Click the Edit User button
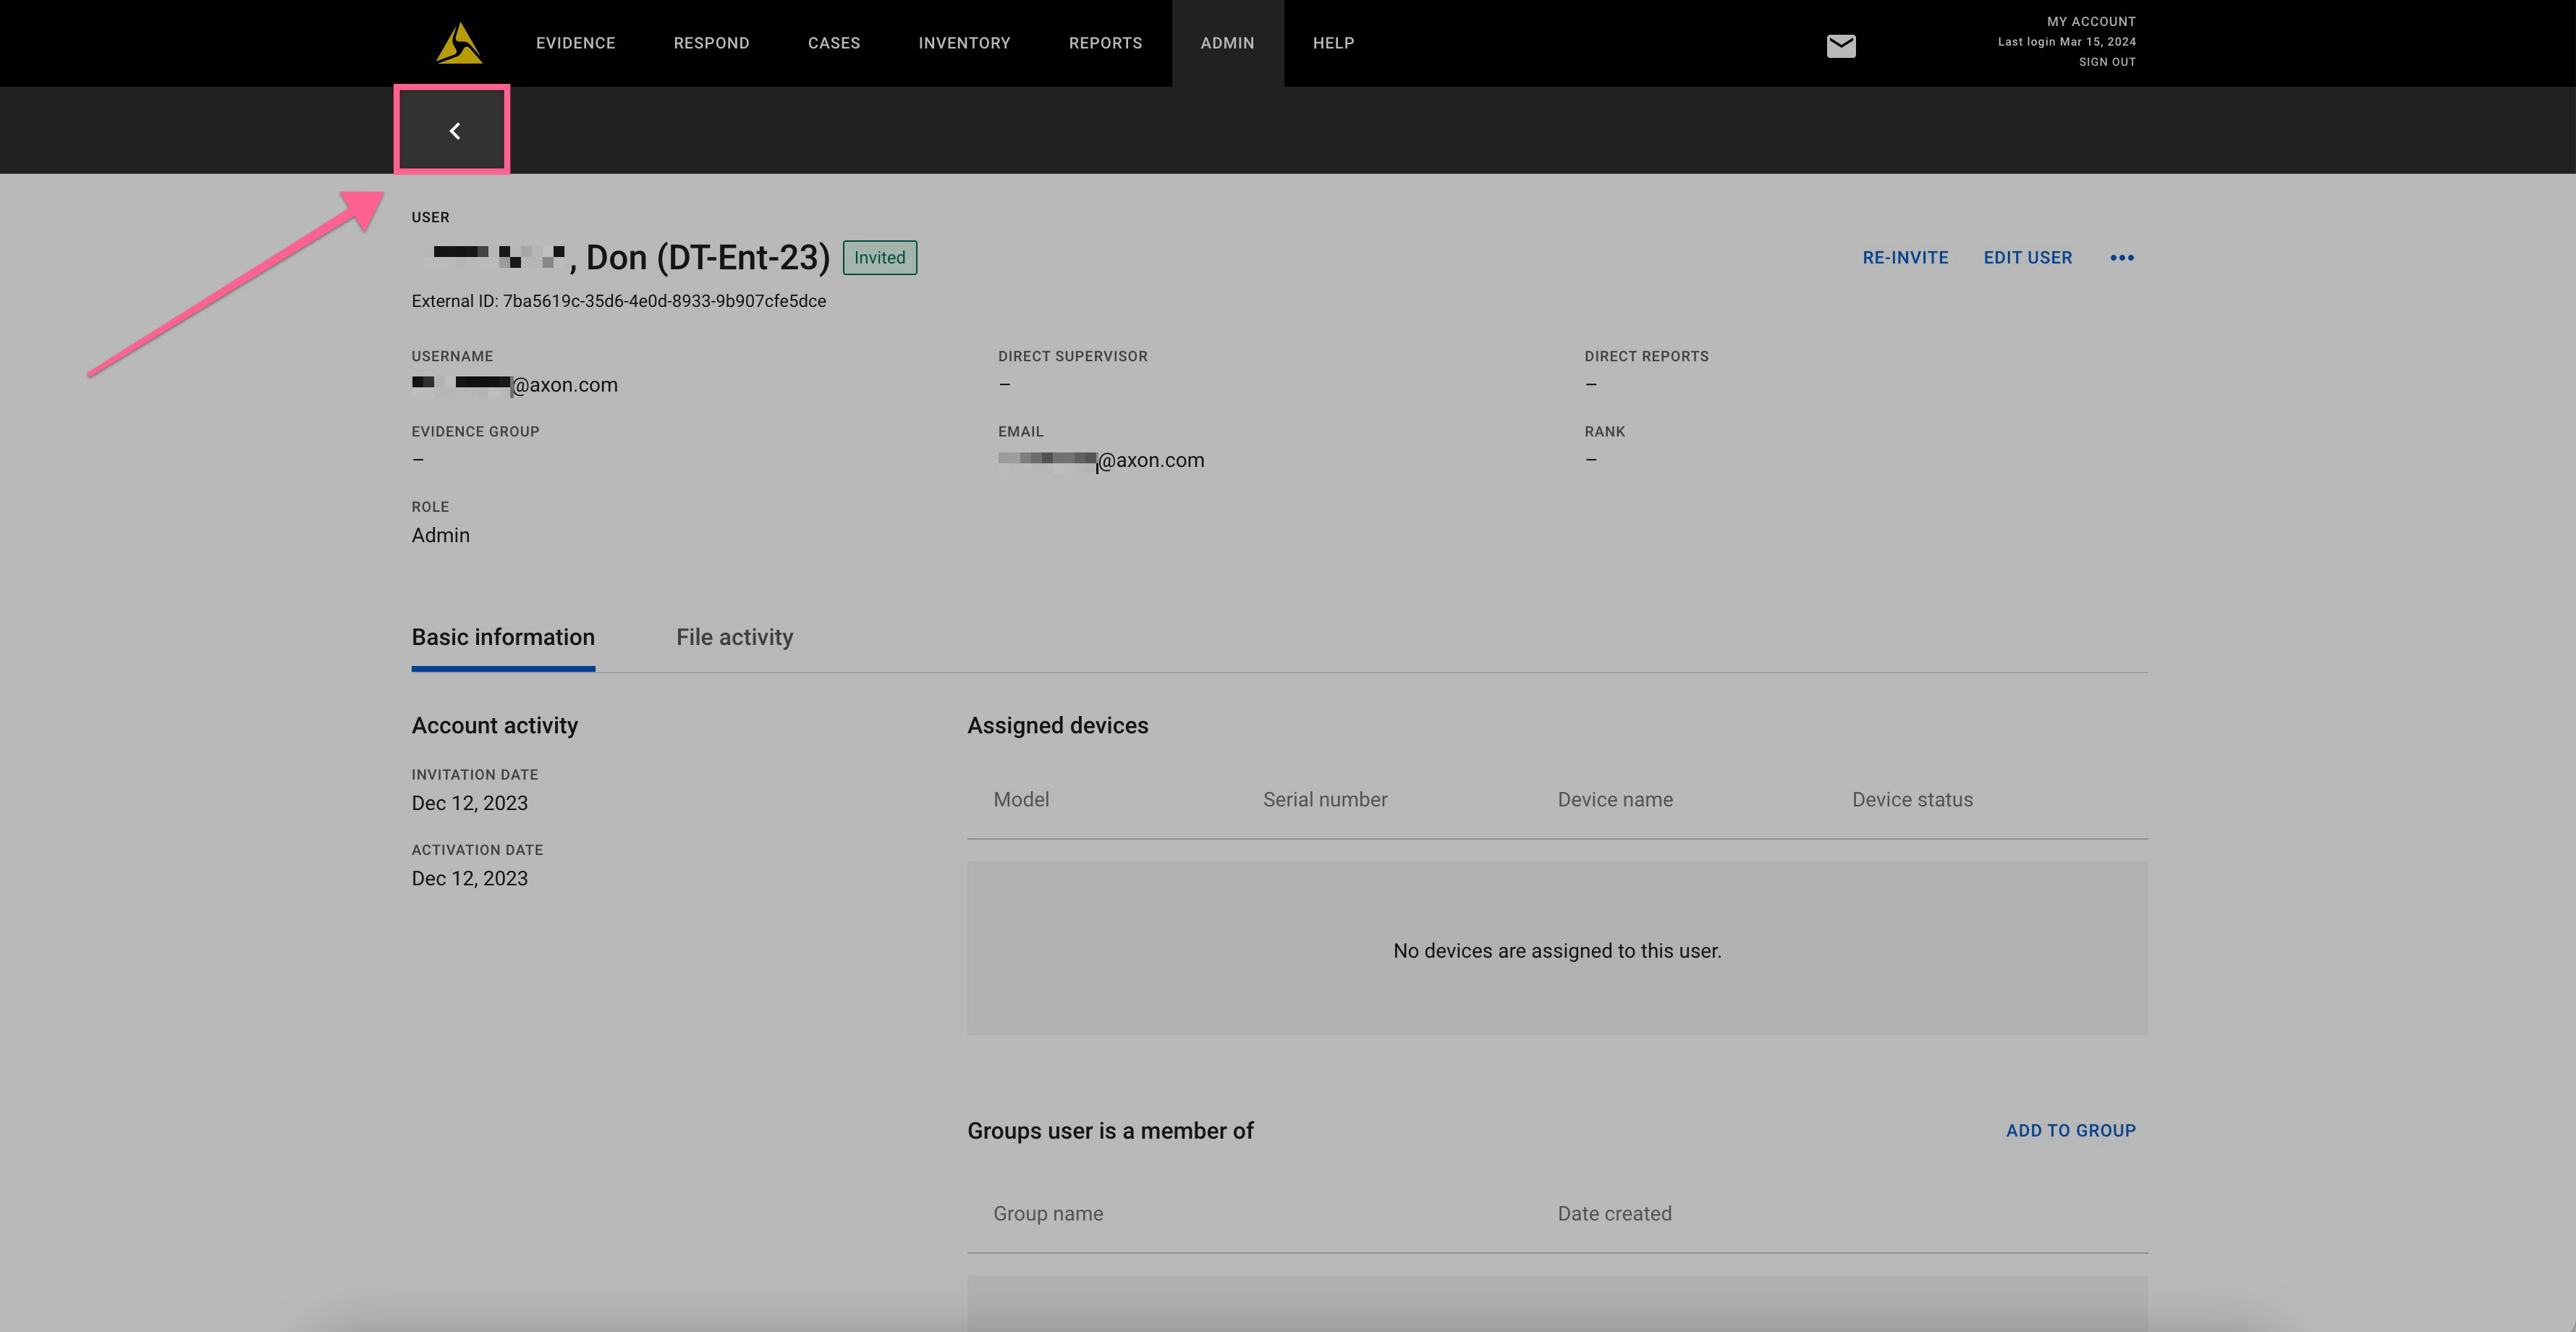Viewport: 2576px width, 1332px height. 2027,258
